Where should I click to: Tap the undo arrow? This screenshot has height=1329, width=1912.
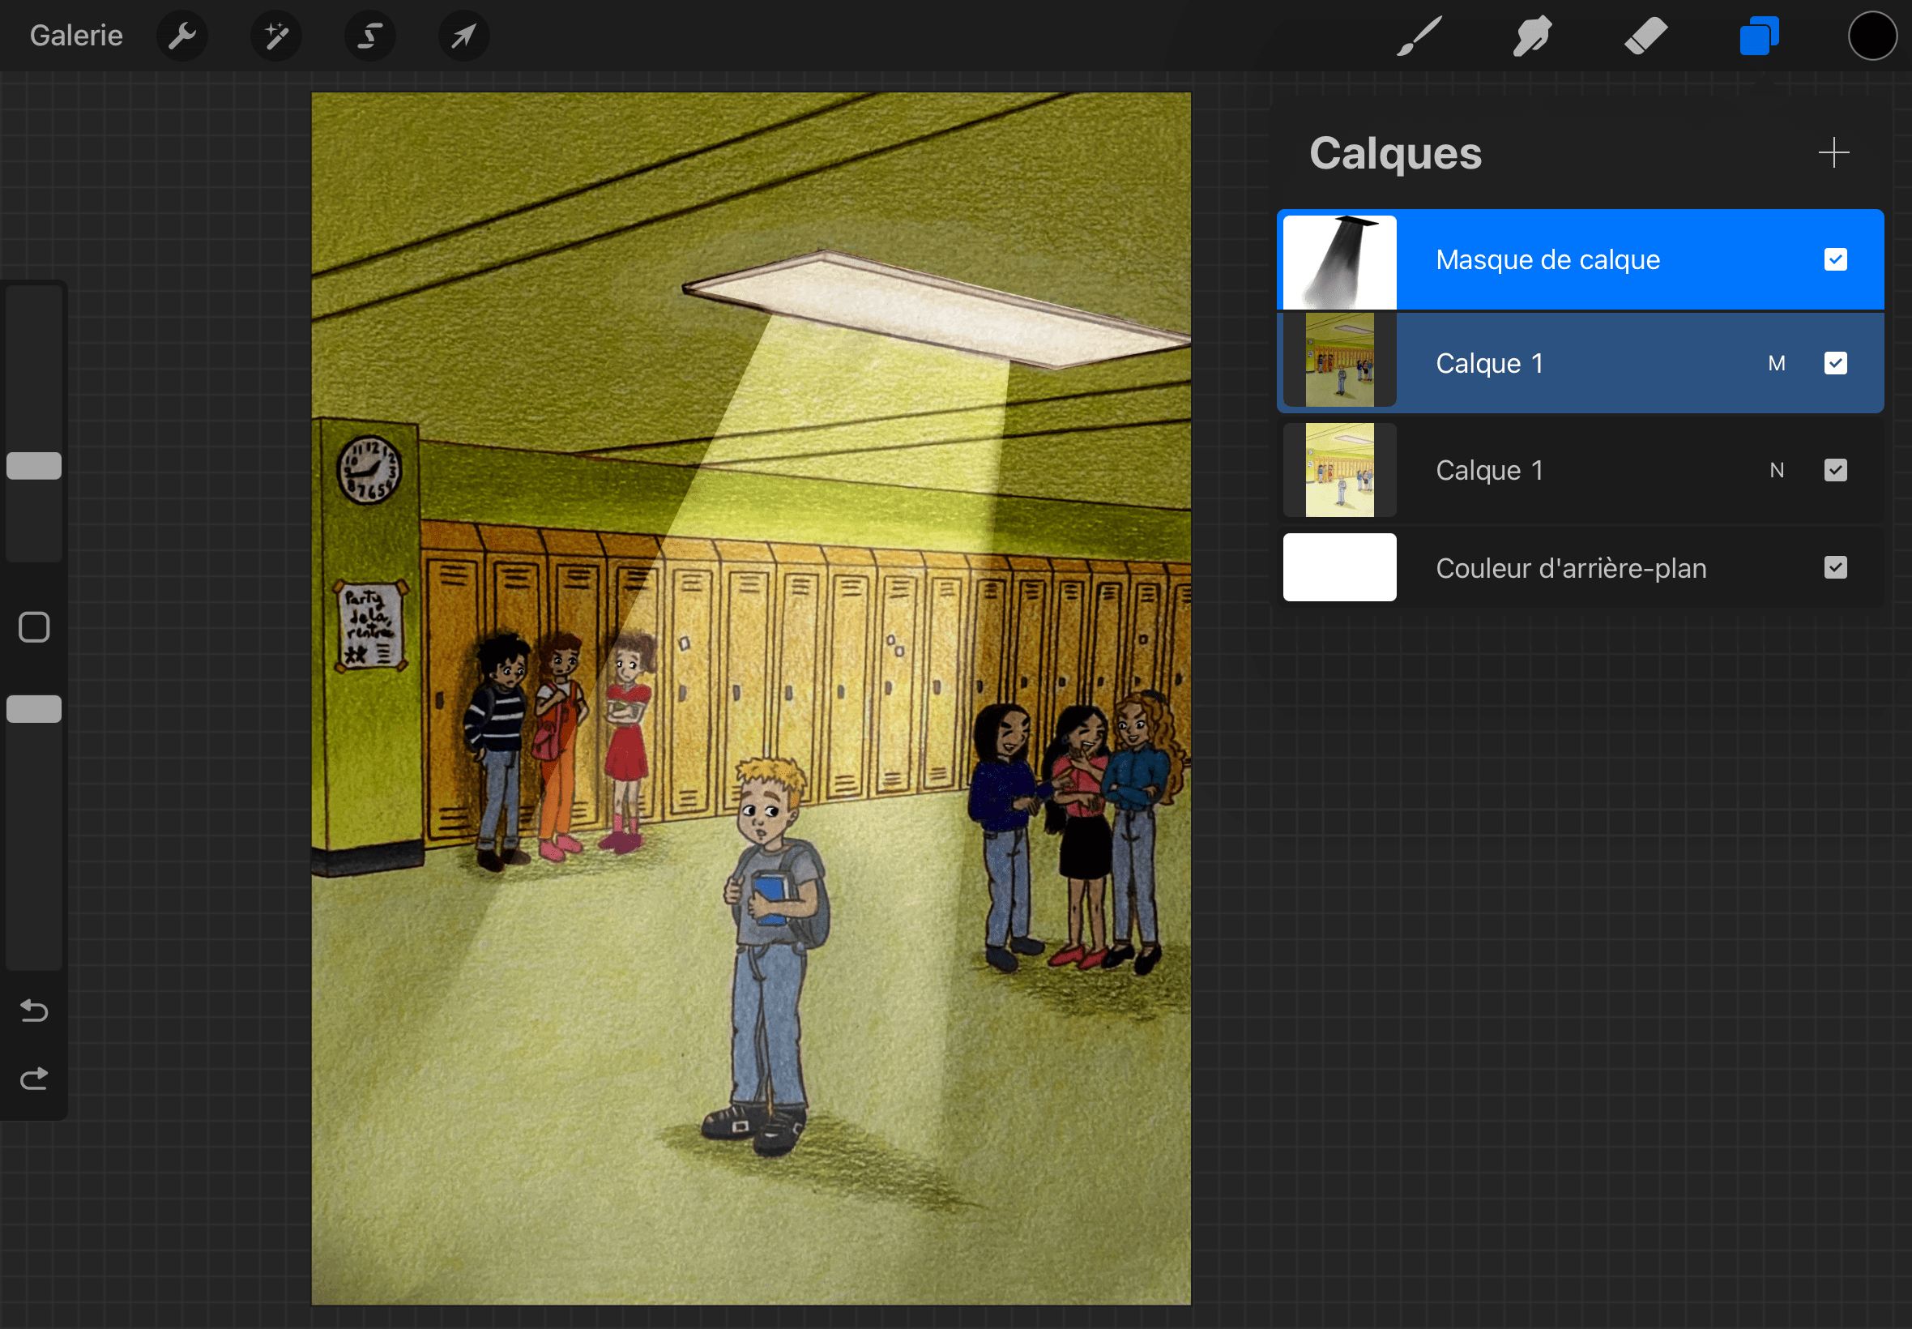tap(34, 1010)
